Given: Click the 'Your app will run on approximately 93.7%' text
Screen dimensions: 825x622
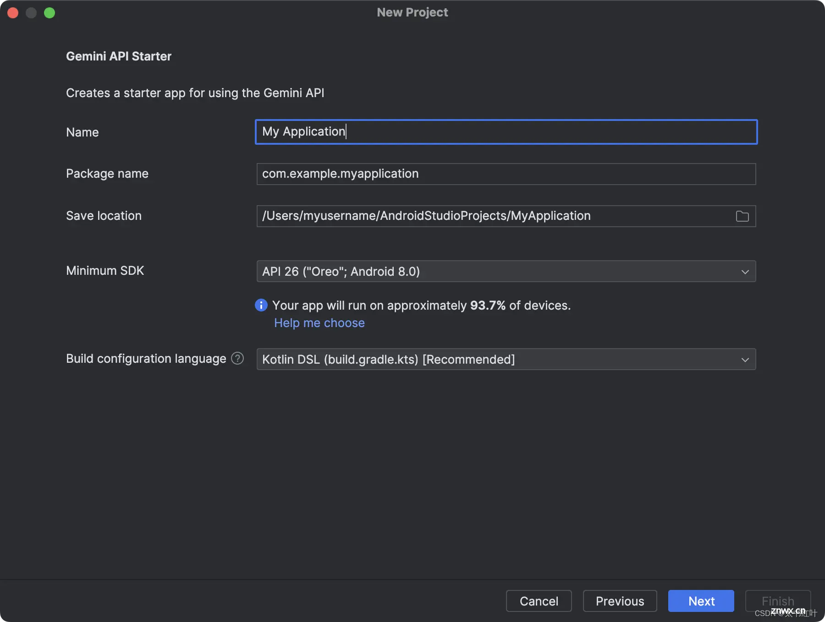Looking at the screenshot, I should click(389, 306).
